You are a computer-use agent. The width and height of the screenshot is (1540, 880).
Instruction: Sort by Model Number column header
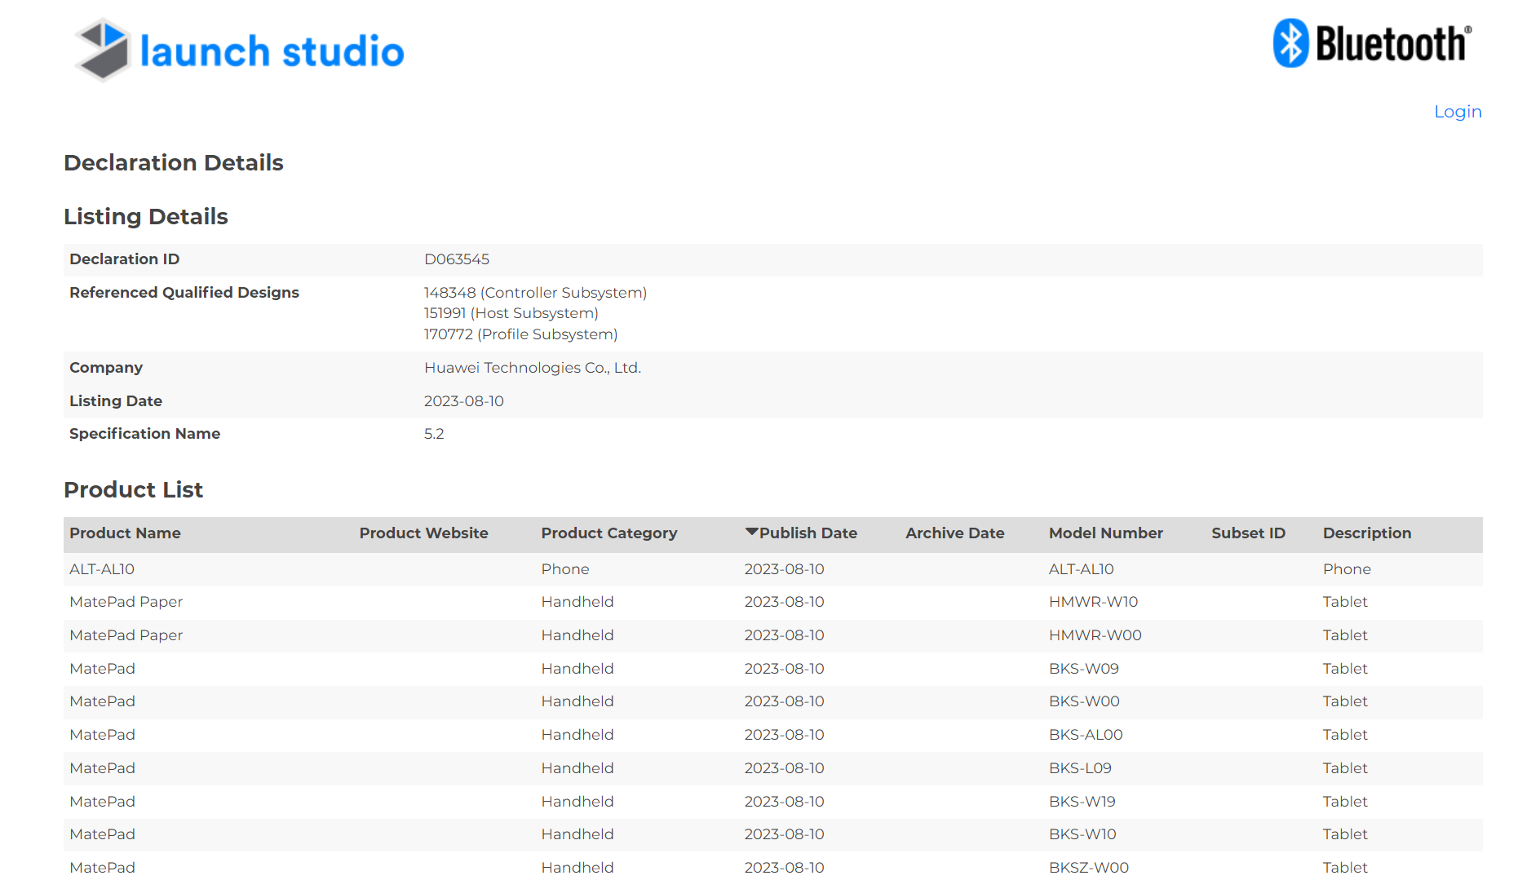coord(1105,533)
